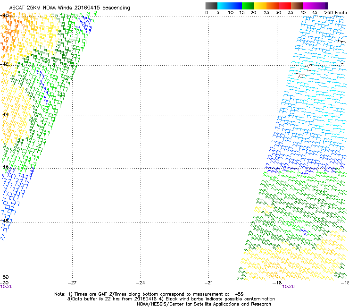This screenshot has height=307, width=349.
Task: Click the -48 latitude axis label
Action: click(x=4, y=221)
